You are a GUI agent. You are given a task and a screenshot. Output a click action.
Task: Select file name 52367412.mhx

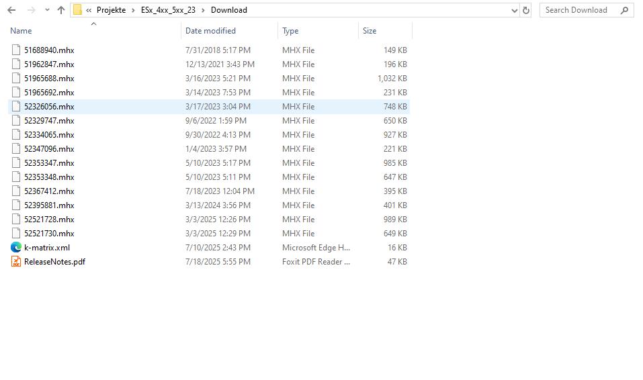pyautogui.click(x=49, y=191)
